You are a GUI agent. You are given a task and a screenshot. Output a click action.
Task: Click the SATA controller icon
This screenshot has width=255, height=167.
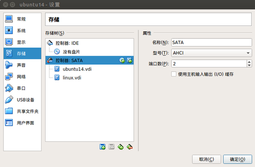point(50,60)
